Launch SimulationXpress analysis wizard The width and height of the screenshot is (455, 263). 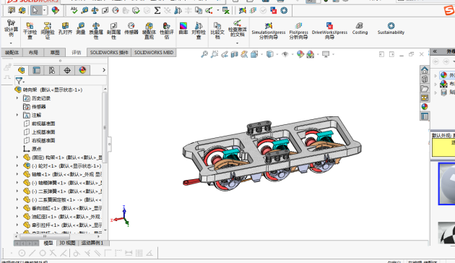click(x=269, y=30)
